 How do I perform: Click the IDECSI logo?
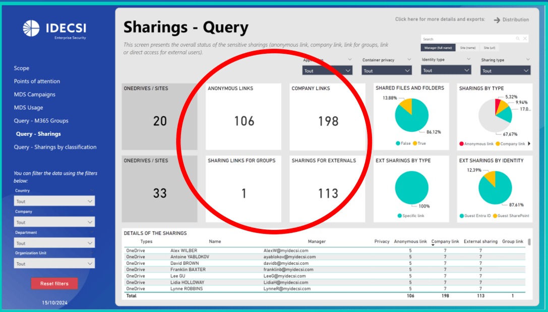[x=31, y=28]
